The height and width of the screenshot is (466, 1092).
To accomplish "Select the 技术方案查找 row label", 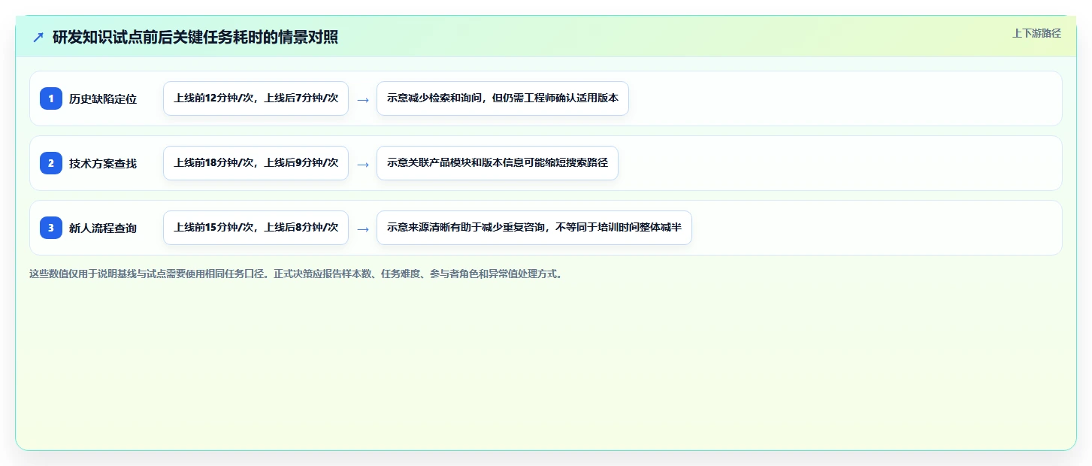I will click(103, 163).
